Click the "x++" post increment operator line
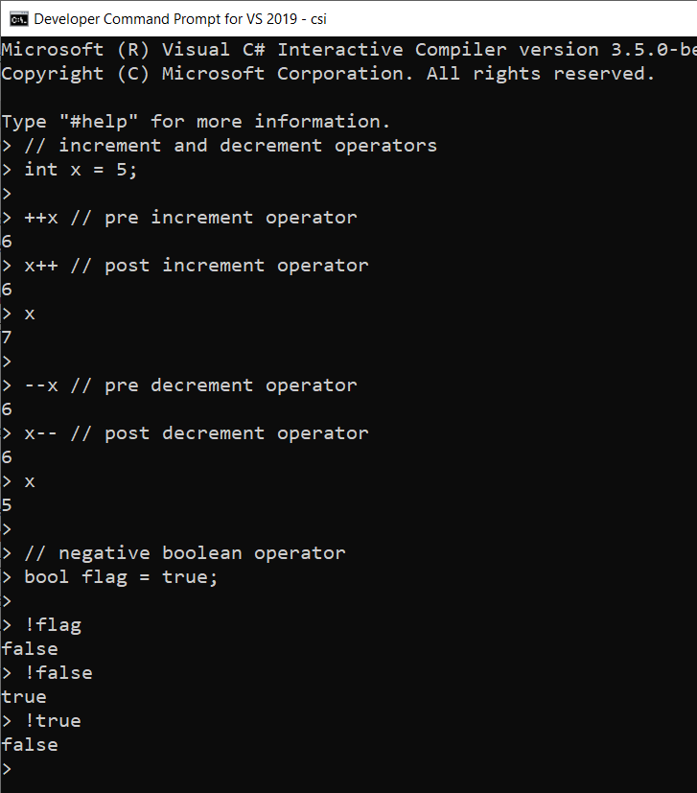 pos(196,266)
